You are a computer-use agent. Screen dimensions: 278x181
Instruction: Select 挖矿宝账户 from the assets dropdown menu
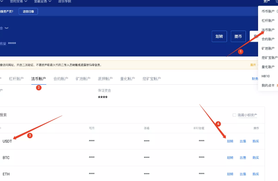pos(270,57)
